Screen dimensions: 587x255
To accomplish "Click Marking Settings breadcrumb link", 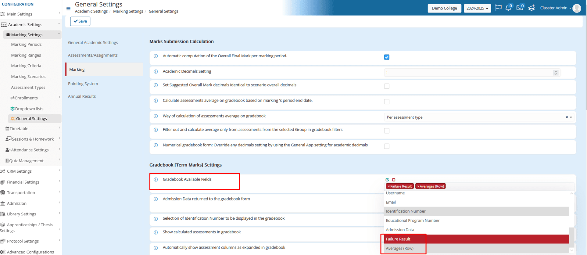I will point(128,11).
